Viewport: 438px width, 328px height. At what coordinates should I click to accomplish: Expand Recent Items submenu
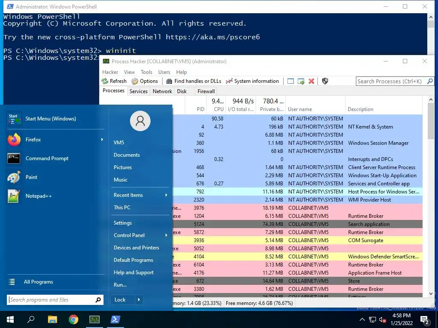[x=166, y=195]
